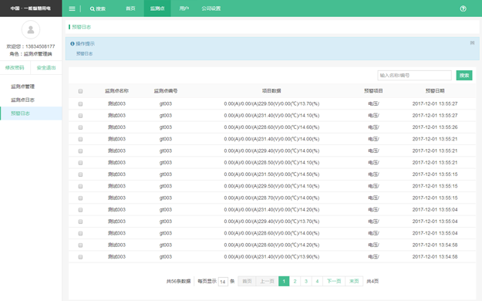Select 预警日志 in the sidebar
The image size is (482, 301).
coord(31,113)
